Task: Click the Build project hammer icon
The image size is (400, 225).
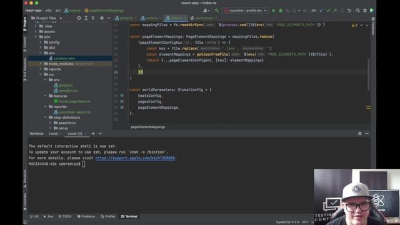Action: click(x=217, y=11)
